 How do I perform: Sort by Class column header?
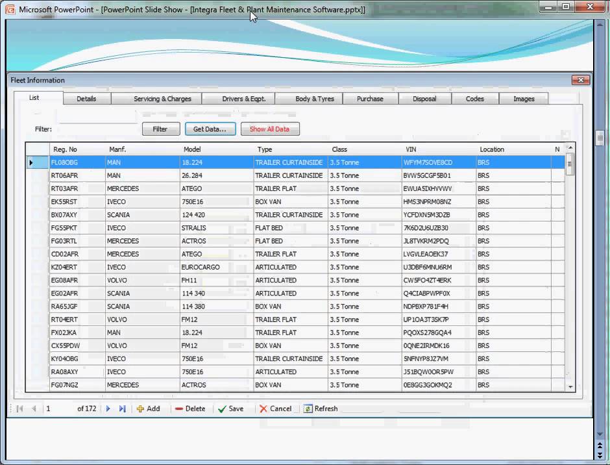[x=365, y=149]
